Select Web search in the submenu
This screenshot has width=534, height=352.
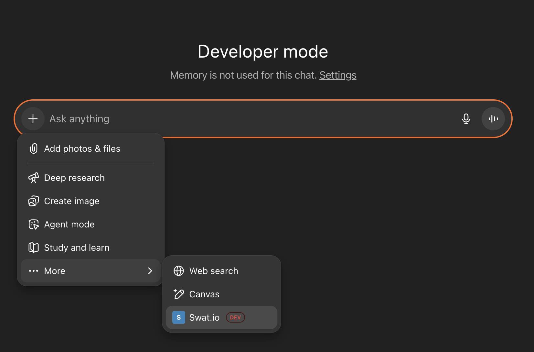(x=221, y=271)
